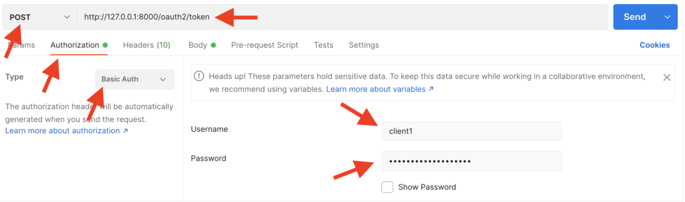Image resolution: width=685 pixels, height=202 pixels.
Task: Click the green dot on Authorization tab
Action: point(105,45)
